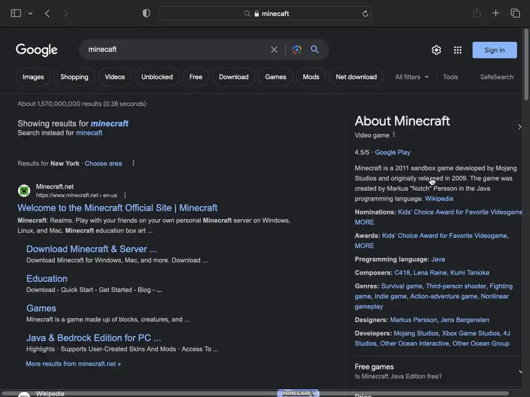Submit search with magnifier icon
530x397 pixels.
[315, 50]
